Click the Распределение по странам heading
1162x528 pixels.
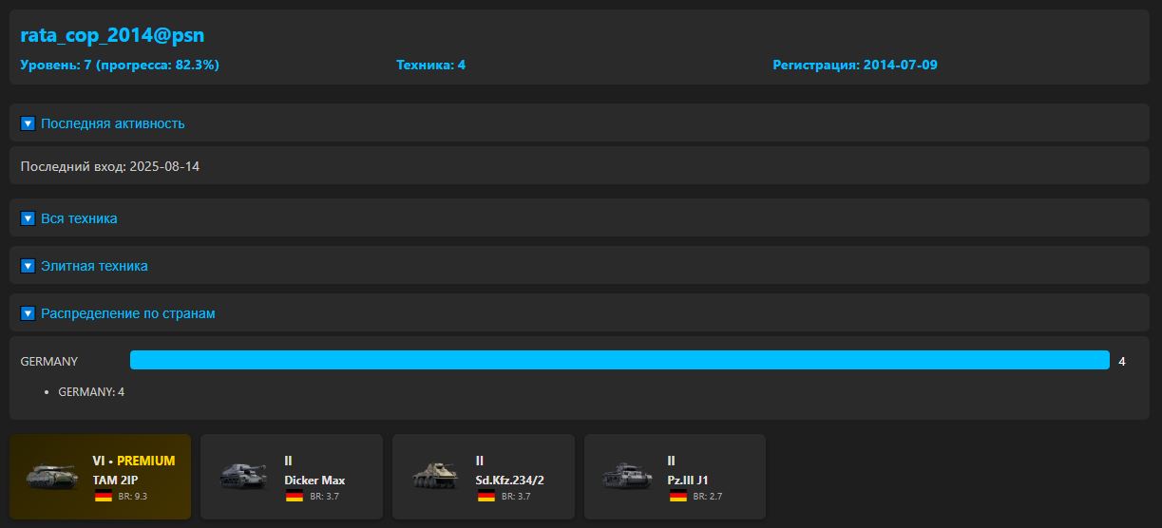point(127,313)
